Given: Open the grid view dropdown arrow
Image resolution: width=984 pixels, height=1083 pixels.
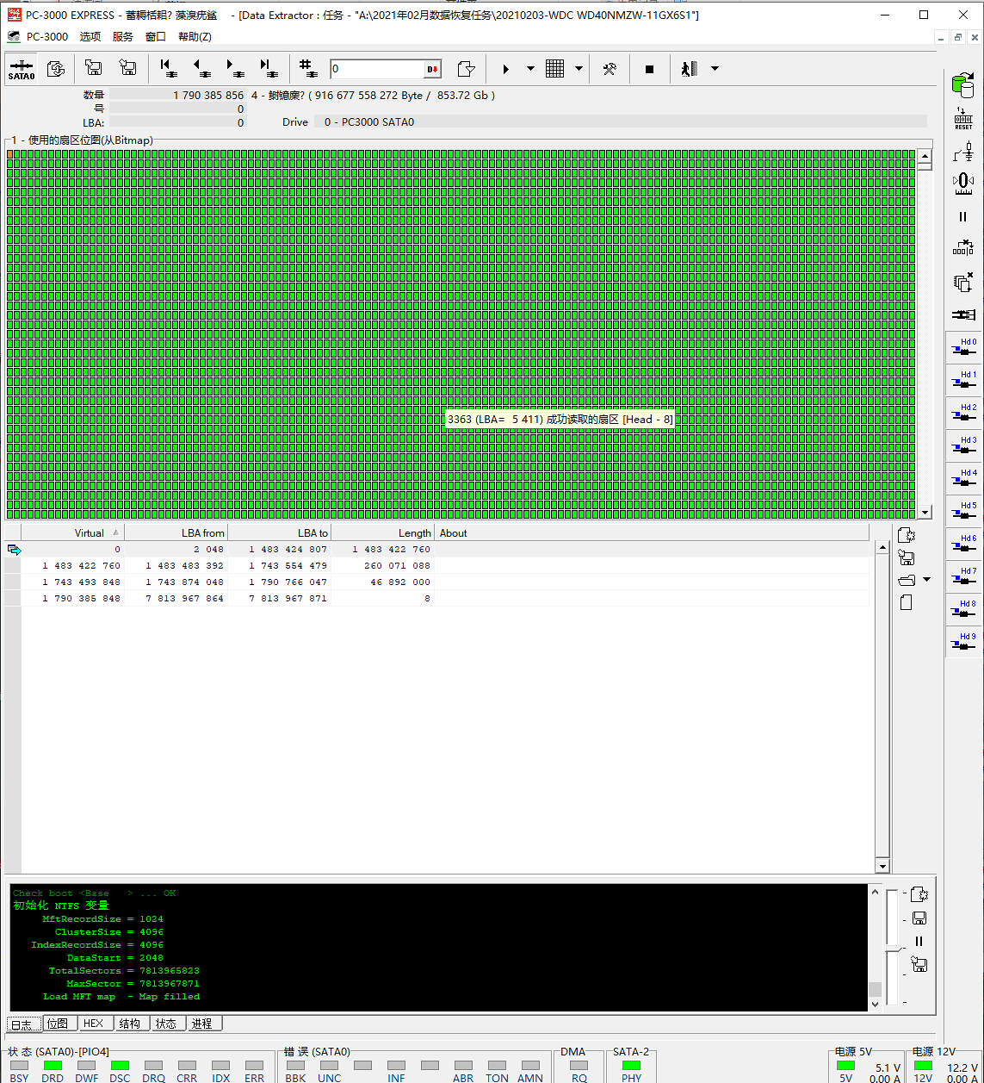Looking at the screenshot, I should (579, 69).
